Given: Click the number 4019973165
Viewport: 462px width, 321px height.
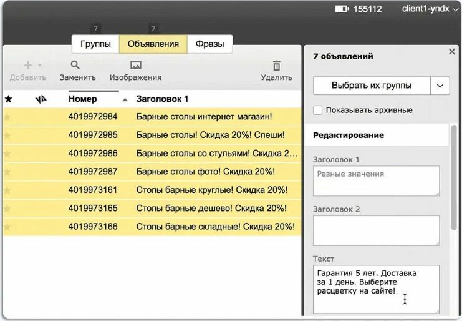Looking at the screenshot, I should (93, 208).
